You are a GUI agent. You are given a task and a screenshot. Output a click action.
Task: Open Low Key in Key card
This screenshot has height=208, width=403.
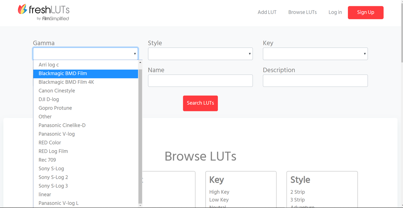tap(219, 200)
